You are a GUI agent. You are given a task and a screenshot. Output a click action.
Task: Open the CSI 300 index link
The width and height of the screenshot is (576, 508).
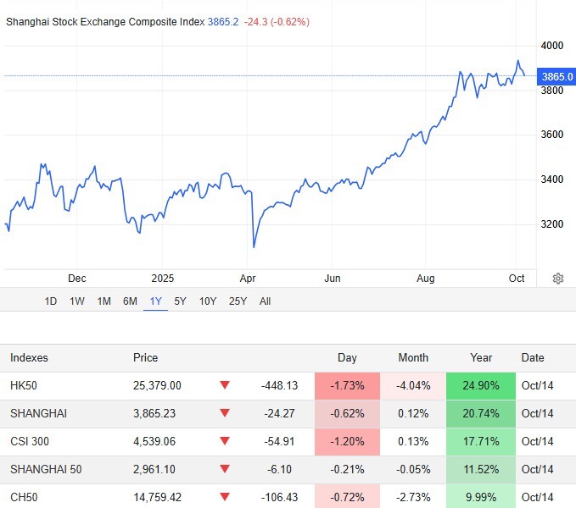(x=30, y=441)
